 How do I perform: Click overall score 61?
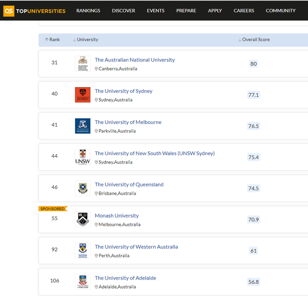click(254, 251)
